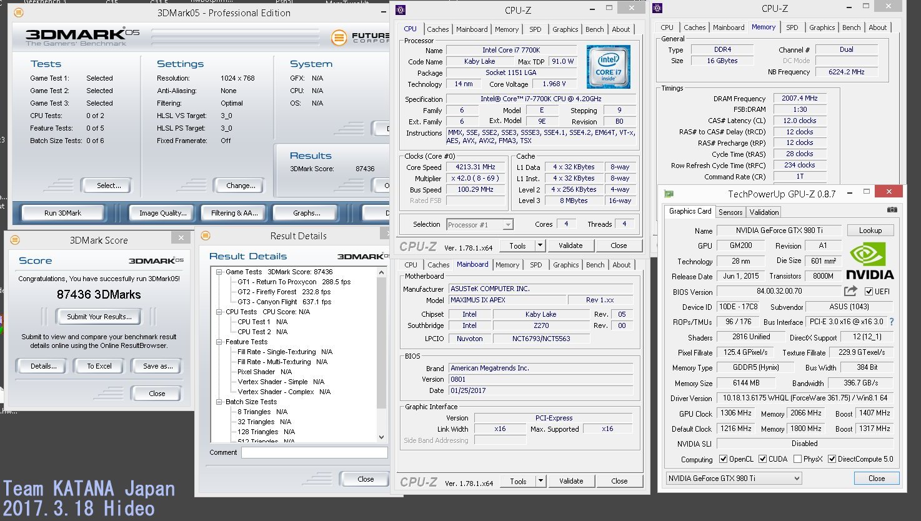This screenshot has height=521, width=921.
Task: Toggle the UEFI checkbox in GPU-Z
Action: pyautogui.click(x=869, y=291)
